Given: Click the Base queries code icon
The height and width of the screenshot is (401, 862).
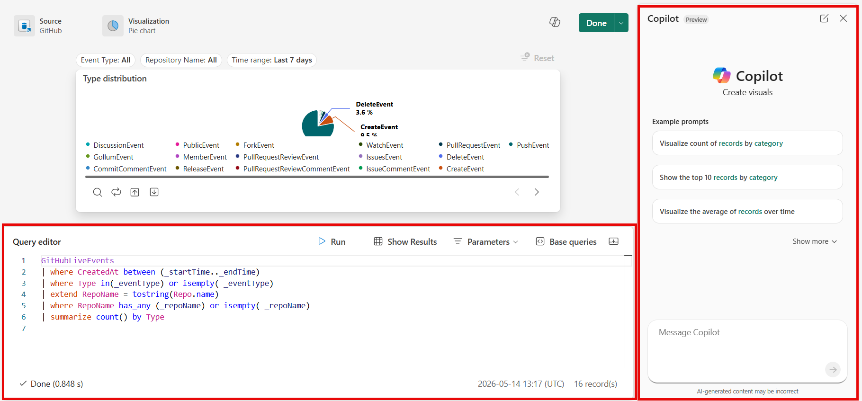Looking at the screenshot, I should pyautogui.click(x=540, y=241).
